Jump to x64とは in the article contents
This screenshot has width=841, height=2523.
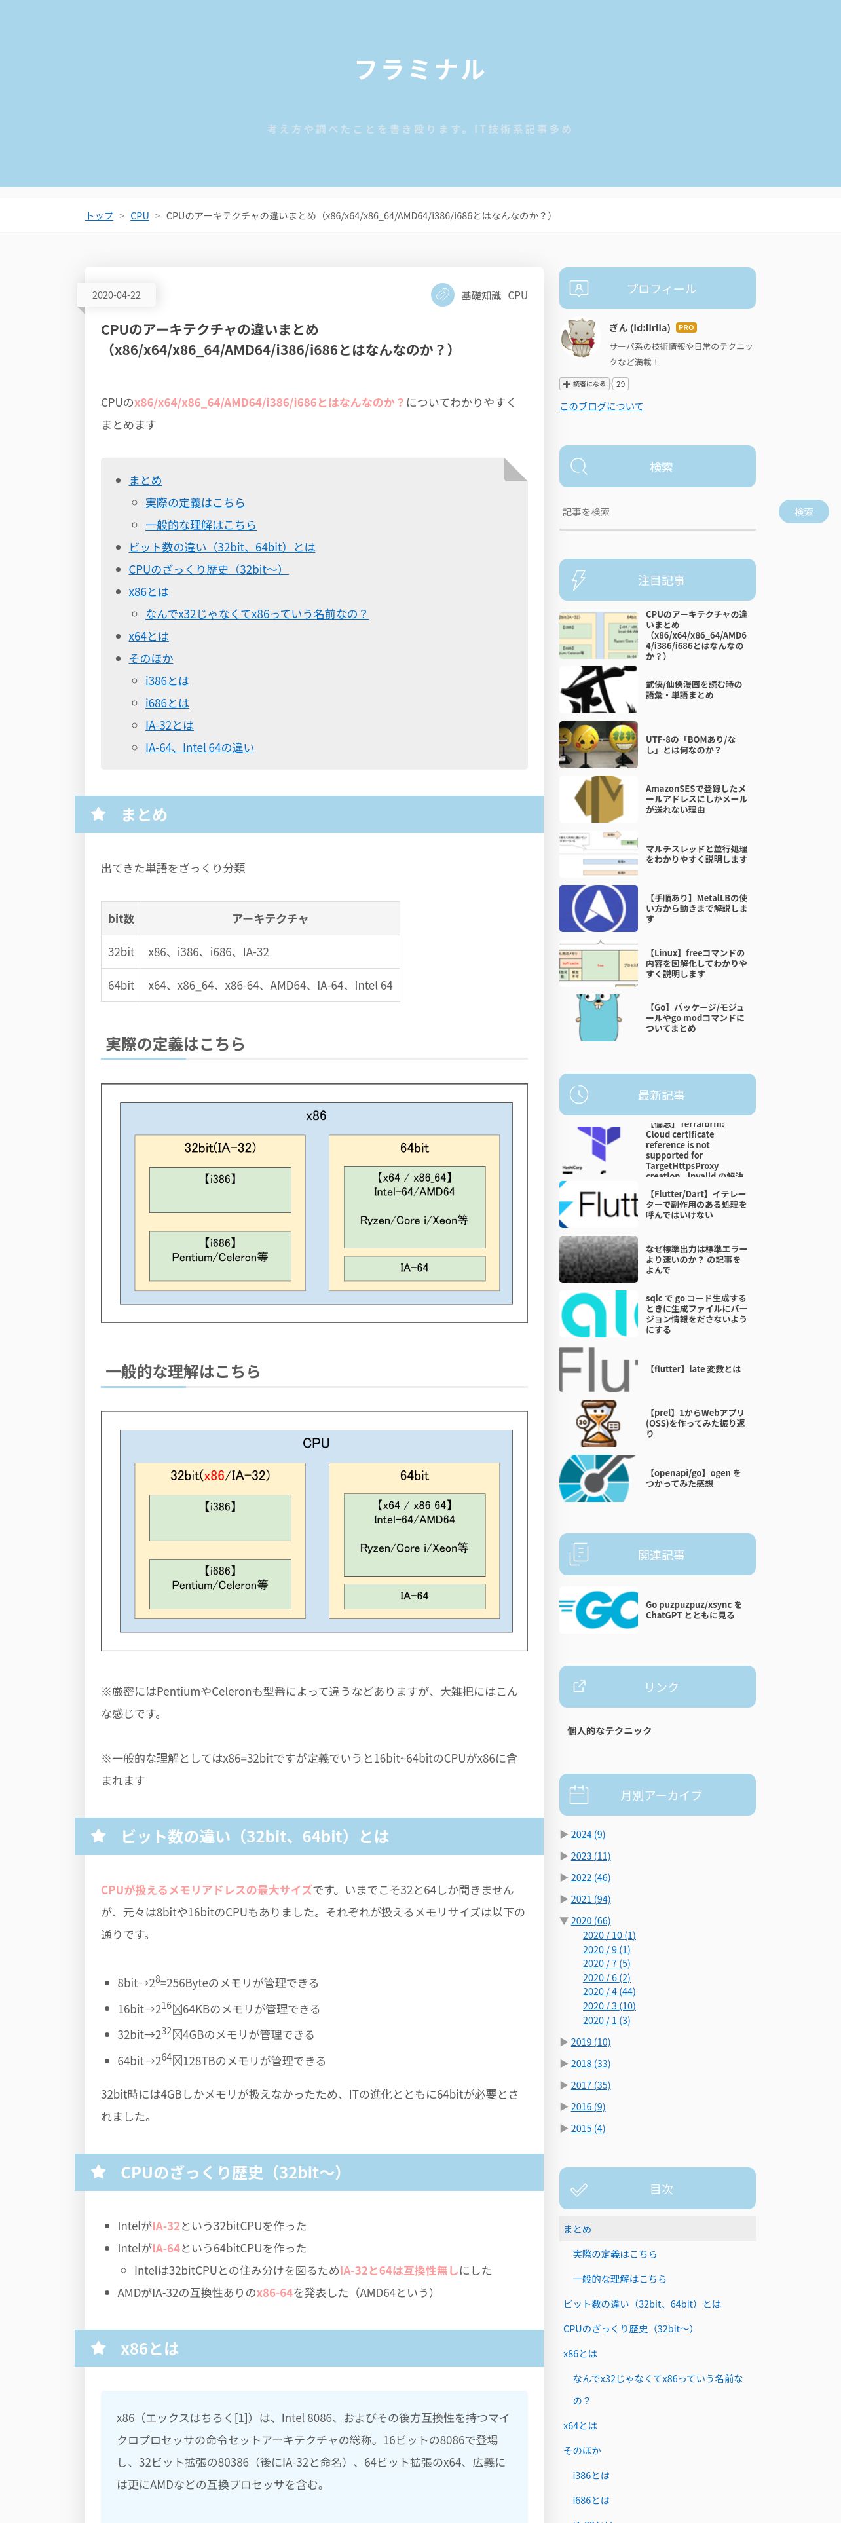[x=148, y=637]
